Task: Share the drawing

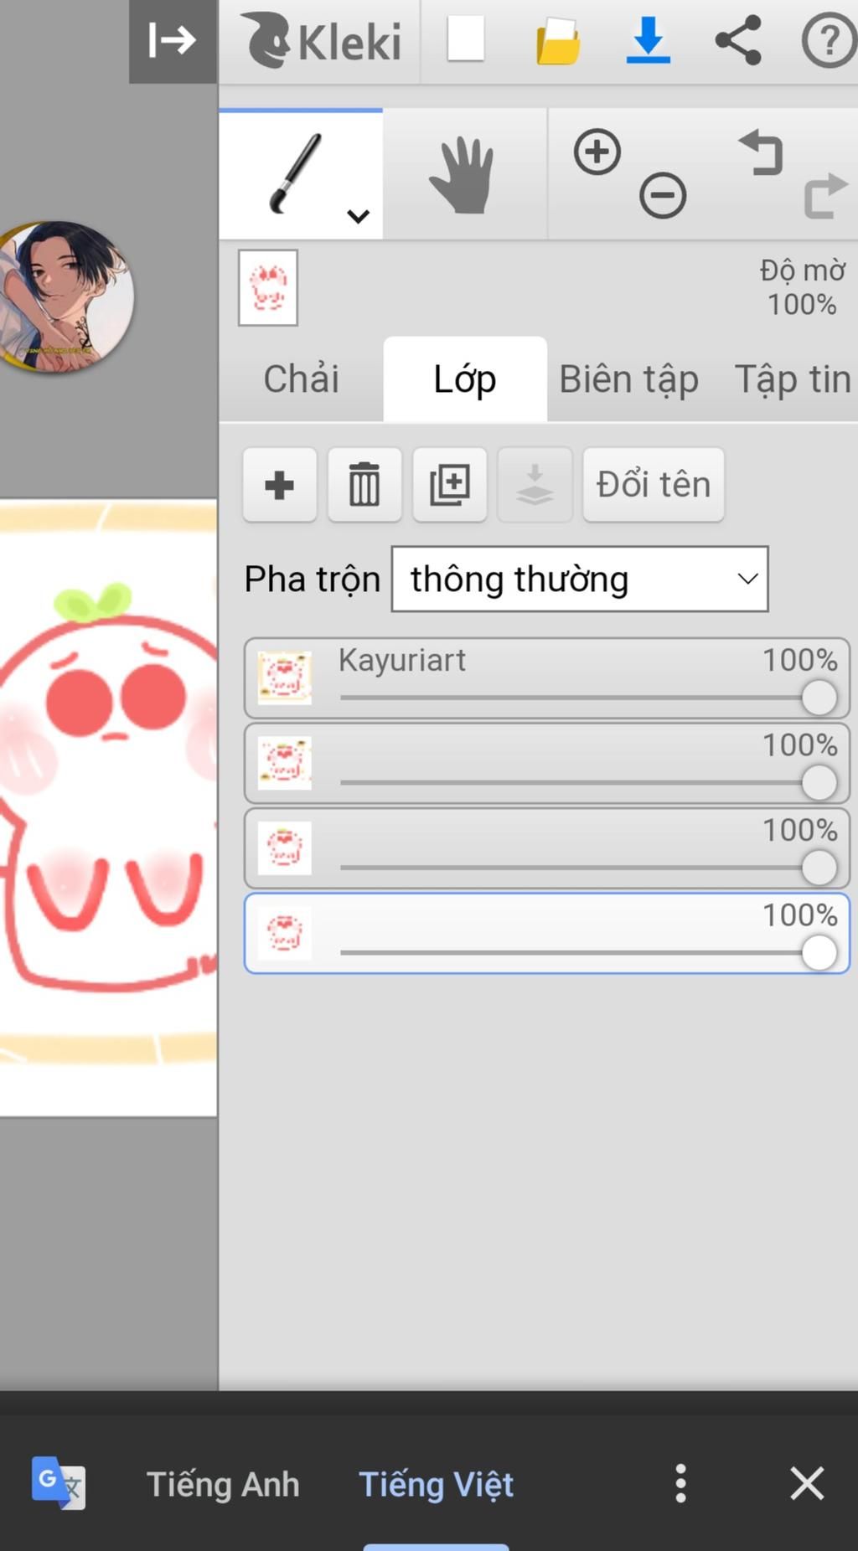Action: point(738,40)
